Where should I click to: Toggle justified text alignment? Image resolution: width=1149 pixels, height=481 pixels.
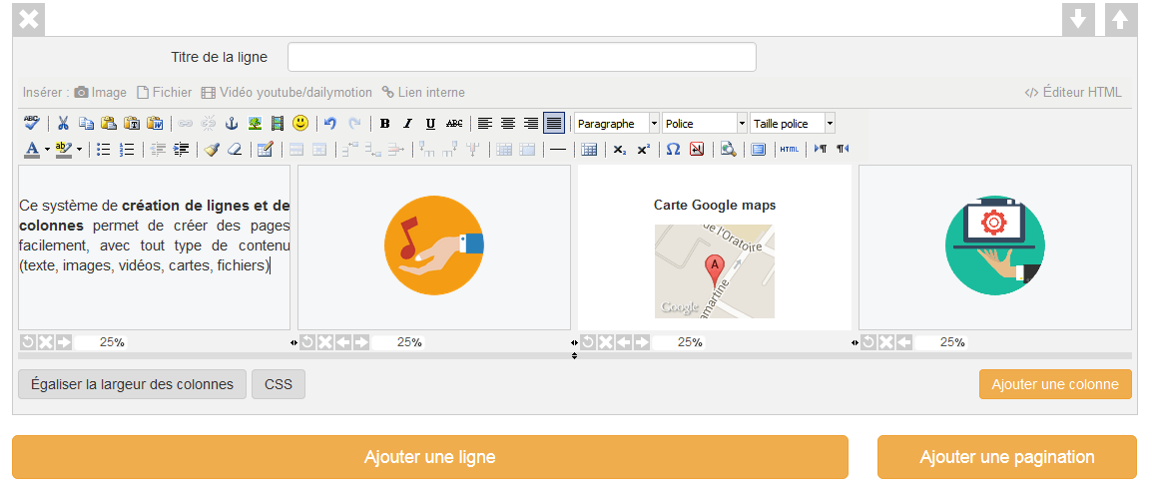pos(553,124)
